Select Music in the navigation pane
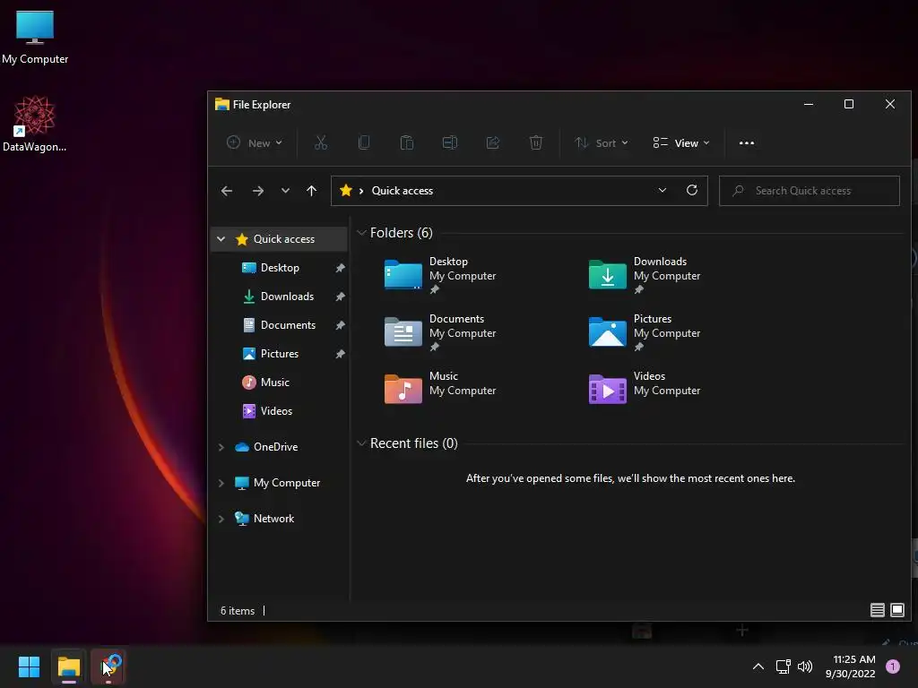Viewport: 918px width, 688px height. coord(274,382)
